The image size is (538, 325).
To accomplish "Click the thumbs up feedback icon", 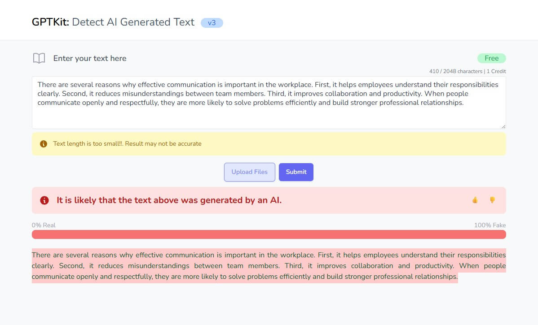I will 475,200.
